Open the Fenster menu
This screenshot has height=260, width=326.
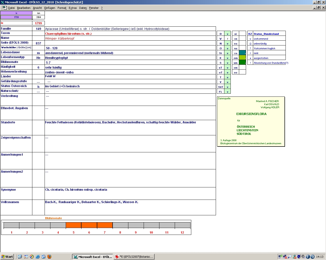point(94,8)
